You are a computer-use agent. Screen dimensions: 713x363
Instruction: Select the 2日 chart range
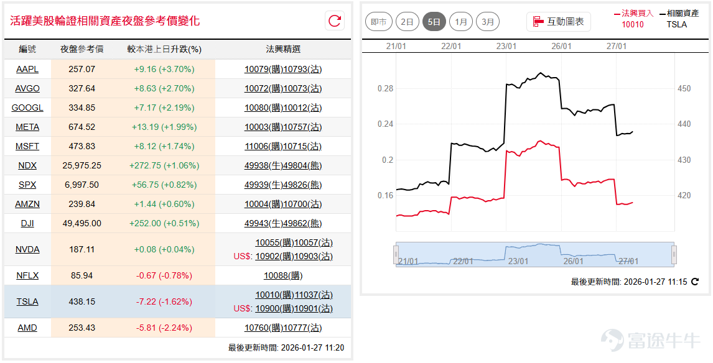coord(407,22)
